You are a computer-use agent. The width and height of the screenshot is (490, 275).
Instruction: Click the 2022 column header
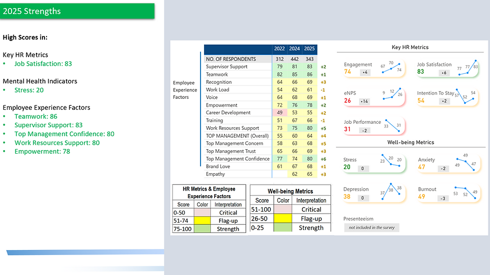279,48
